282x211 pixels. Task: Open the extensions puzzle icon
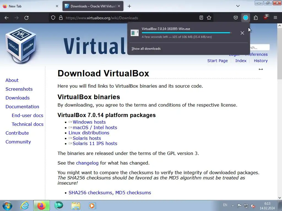[256, 18]
